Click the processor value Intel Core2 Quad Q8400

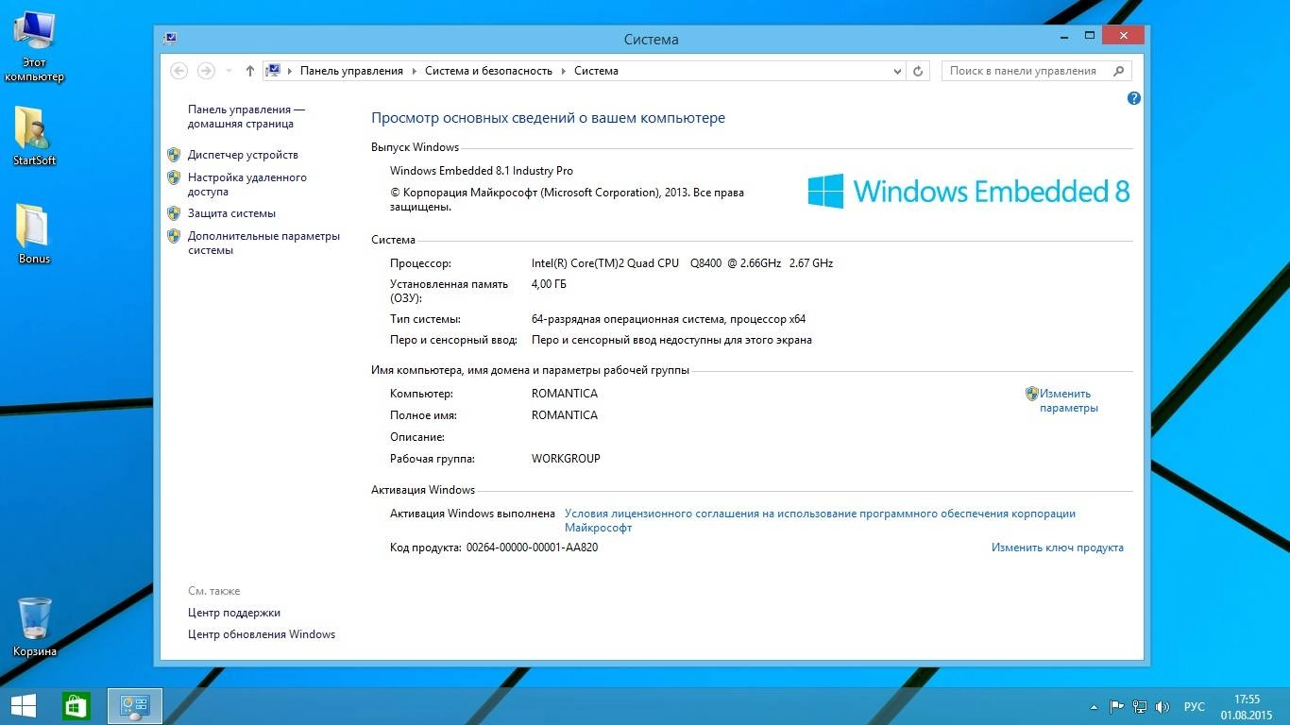[x=682, y=263]
